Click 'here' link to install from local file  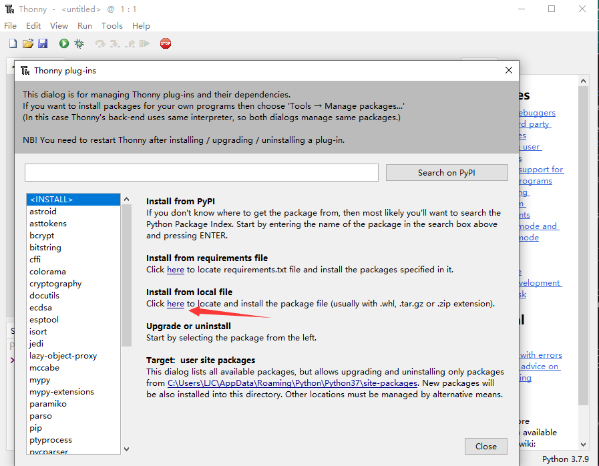(x=176, y=304)
